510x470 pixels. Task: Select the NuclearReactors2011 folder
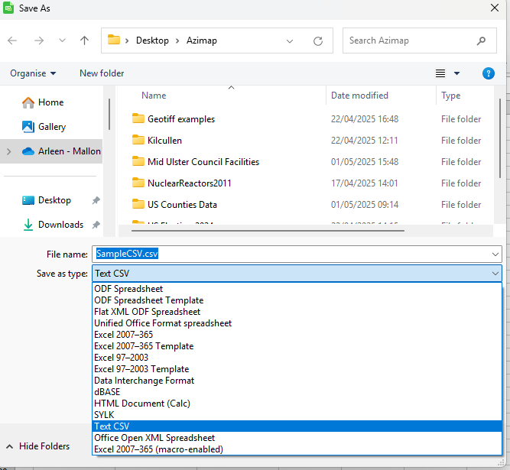coord(190,183)
